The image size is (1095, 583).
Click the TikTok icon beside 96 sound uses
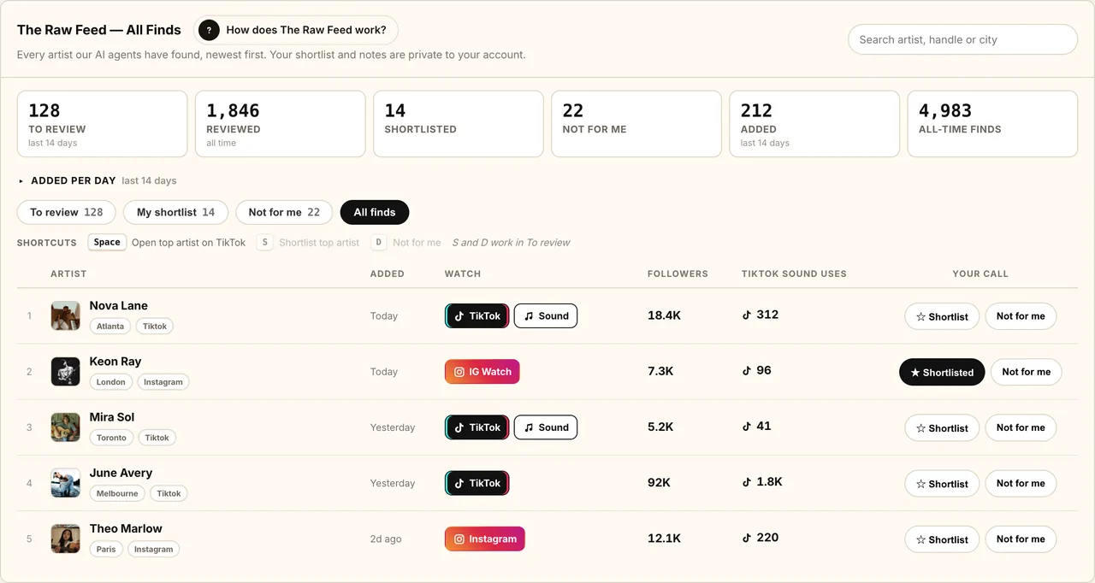tap(747, 370)
